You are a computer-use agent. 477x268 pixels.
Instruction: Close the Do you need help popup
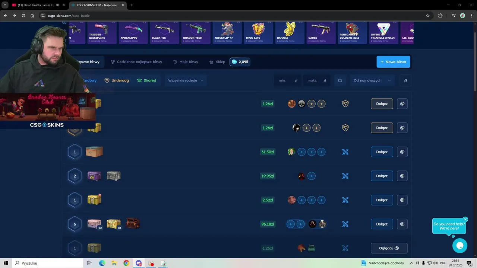[x=465, y=220]
